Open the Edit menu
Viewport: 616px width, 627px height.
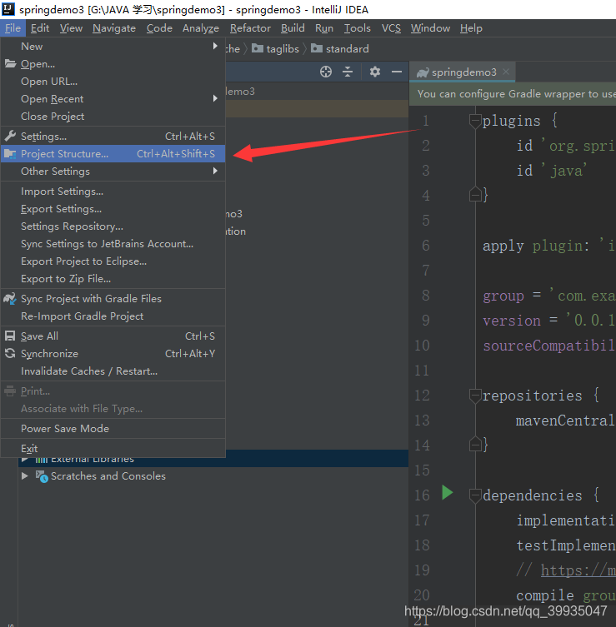point(40,28)
